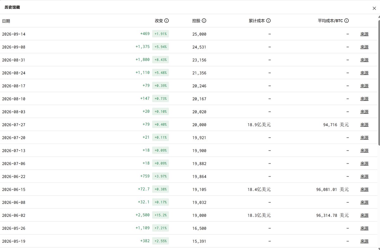Click the 日期 column header
380x250 pixels.
[x=6, y=21]
